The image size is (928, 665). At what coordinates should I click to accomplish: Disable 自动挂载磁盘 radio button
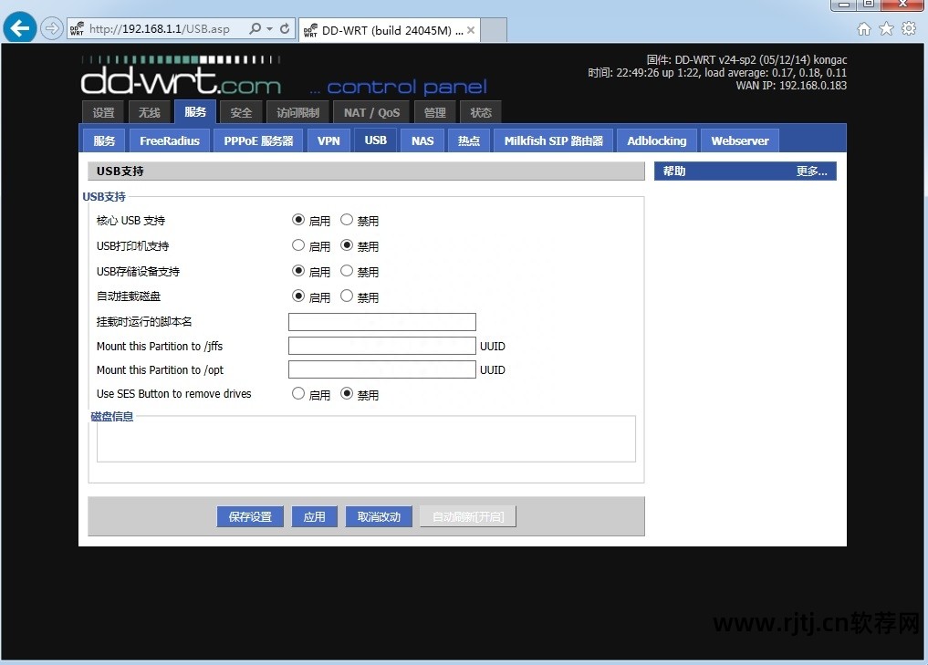[x=347, y=296]
